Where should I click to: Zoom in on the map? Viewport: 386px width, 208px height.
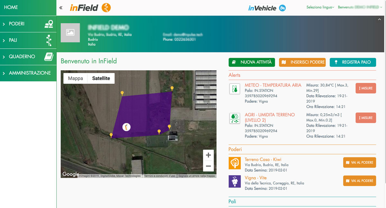pyautogui.click(x=208, y=155)
